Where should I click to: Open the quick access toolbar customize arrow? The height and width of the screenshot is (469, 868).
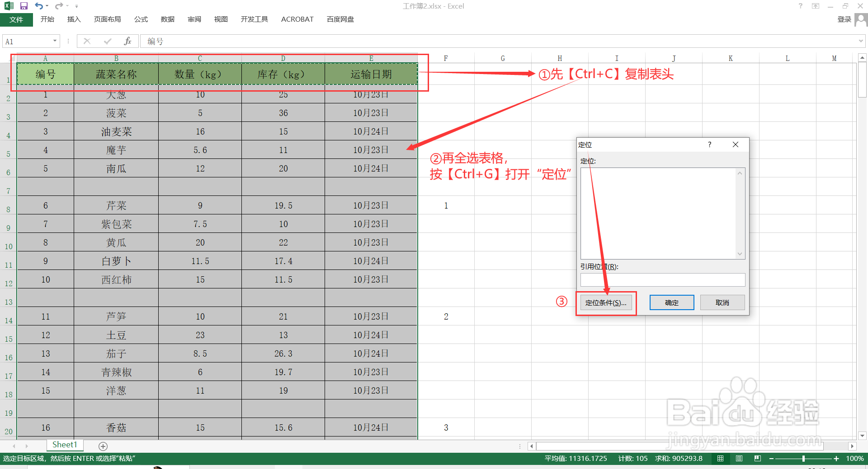76,6
